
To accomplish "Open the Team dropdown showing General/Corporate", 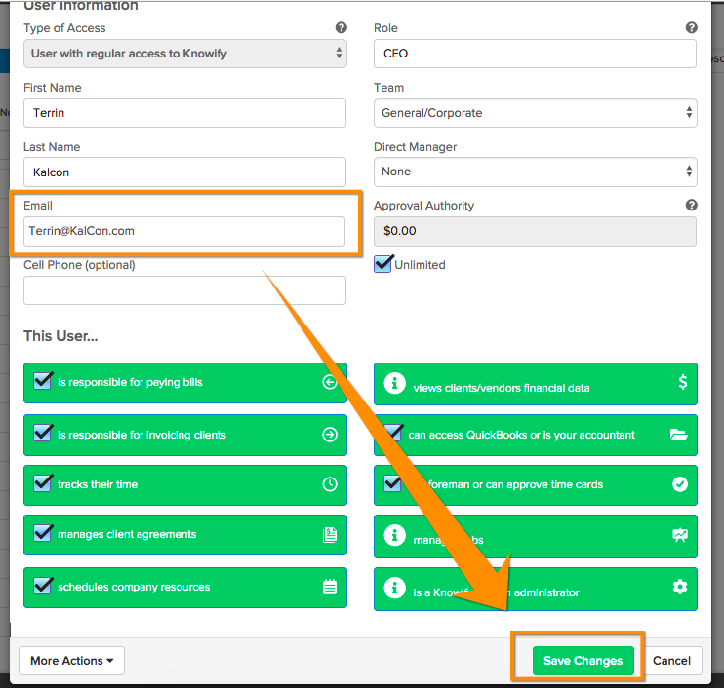I will coord(535,113).
